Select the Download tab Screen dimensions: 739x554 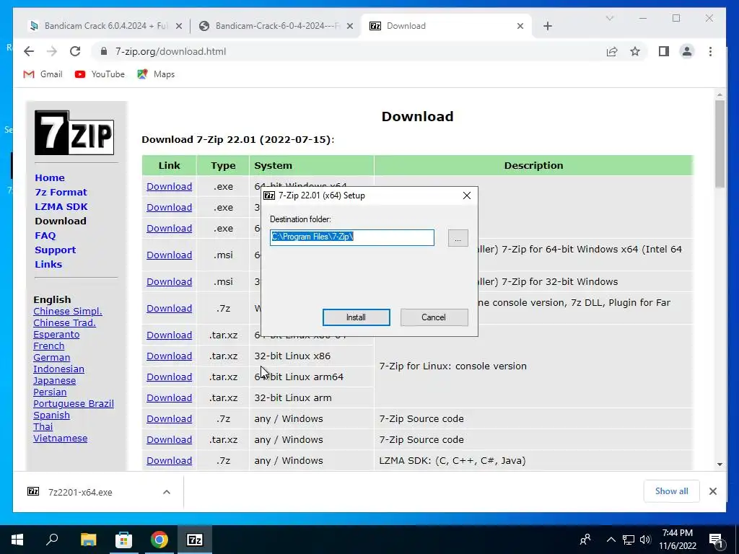pos(445,26)
